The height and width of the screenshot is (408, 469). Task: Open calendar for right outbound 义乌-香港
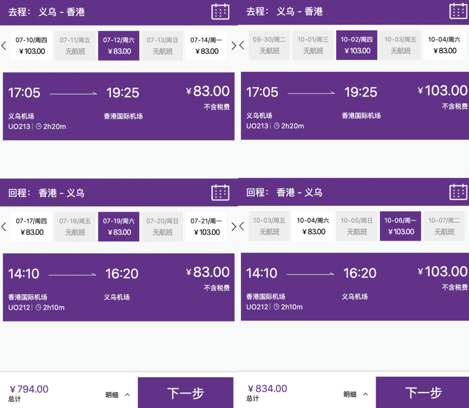click(x=458, y=11)
